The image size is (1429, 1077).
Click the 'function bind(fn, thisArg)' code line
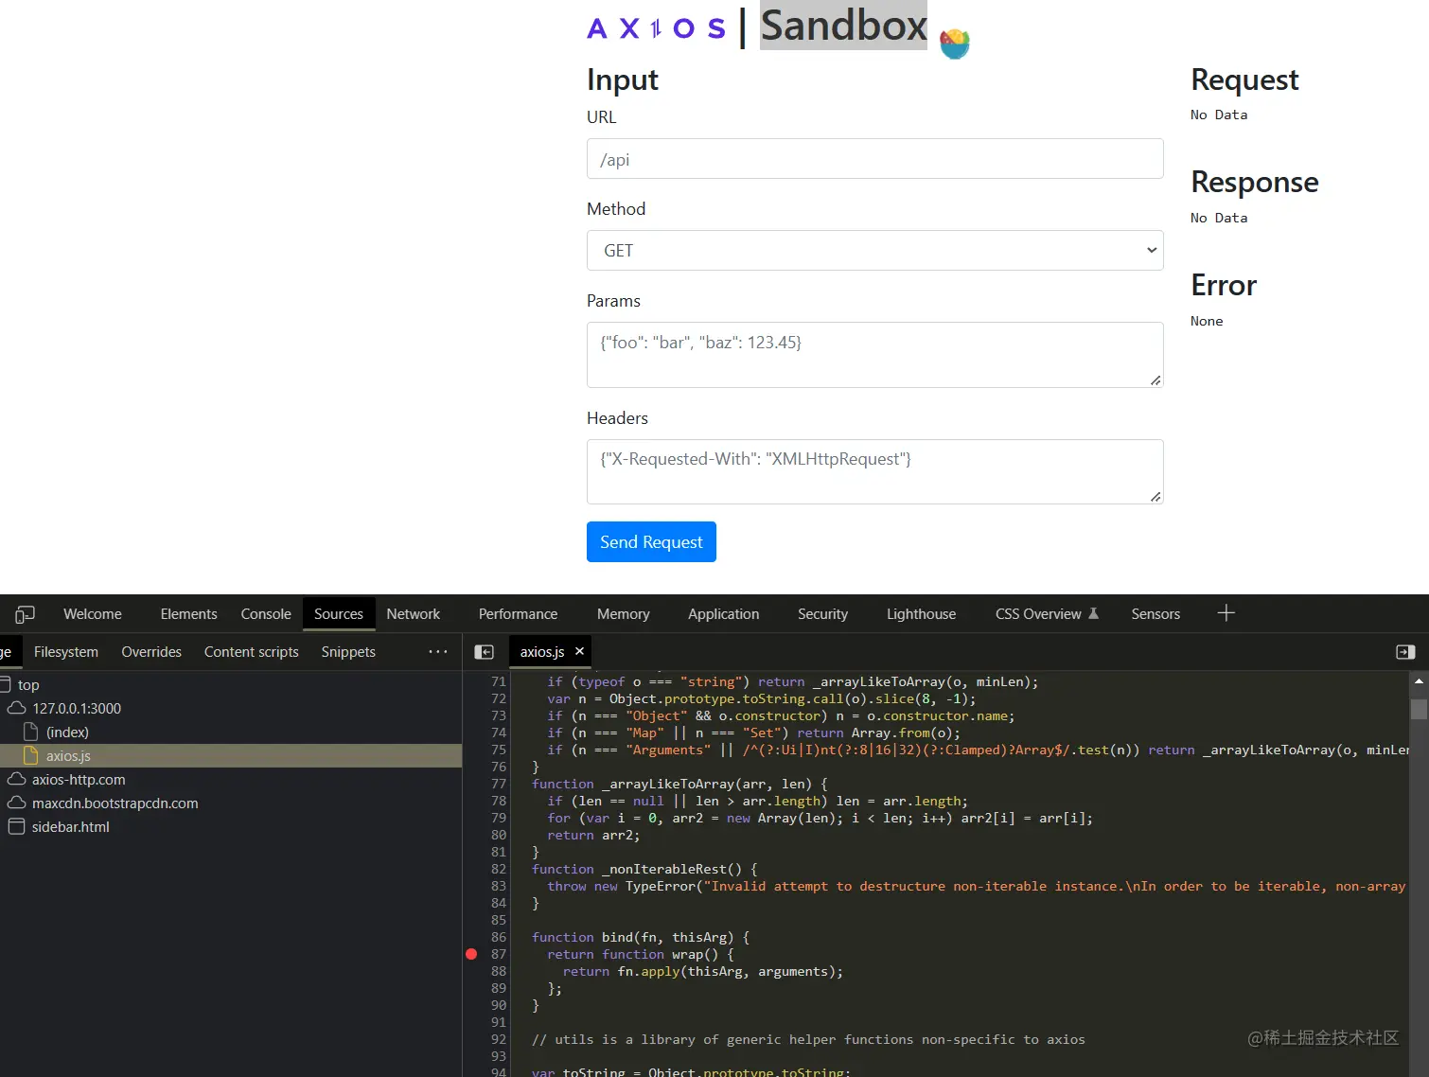tap(641, 937)
